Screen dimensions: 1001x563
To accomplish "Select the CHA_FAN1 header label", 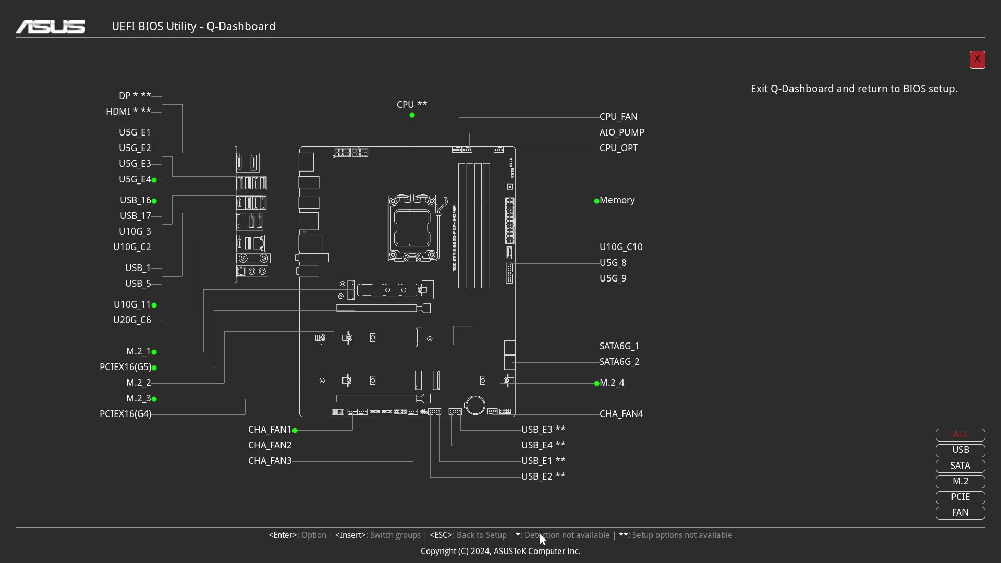I will (x=270, y=430).
